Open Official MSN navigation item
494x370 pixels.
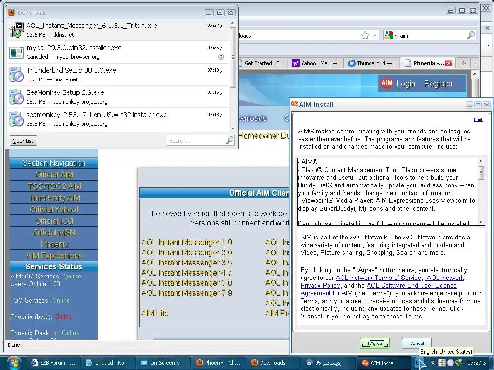(x=54, y=233)
